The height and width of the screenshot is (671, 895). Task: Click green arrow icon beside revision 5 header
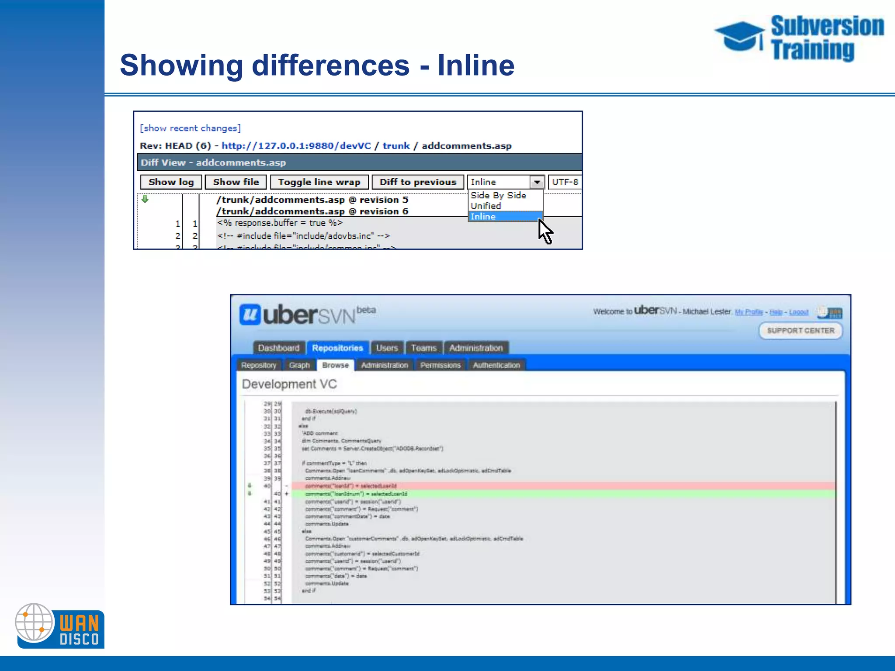pos(145,199)
